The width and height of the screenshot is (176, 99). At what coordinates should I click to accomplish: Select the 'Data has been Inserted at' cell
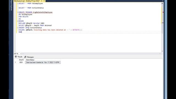point(43,62)
